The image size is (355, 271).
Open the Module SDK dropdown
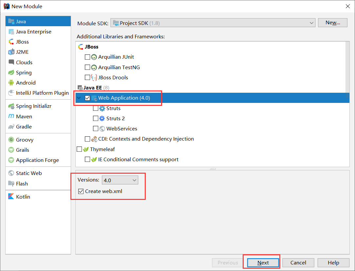click(x=213, y=23)
